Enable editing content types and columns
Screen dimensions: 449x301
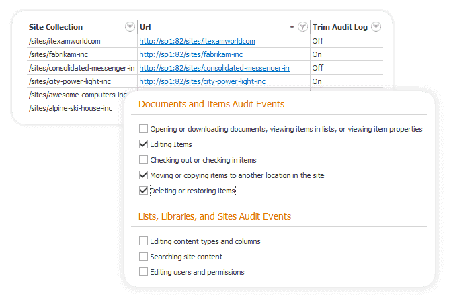(143, 241)
